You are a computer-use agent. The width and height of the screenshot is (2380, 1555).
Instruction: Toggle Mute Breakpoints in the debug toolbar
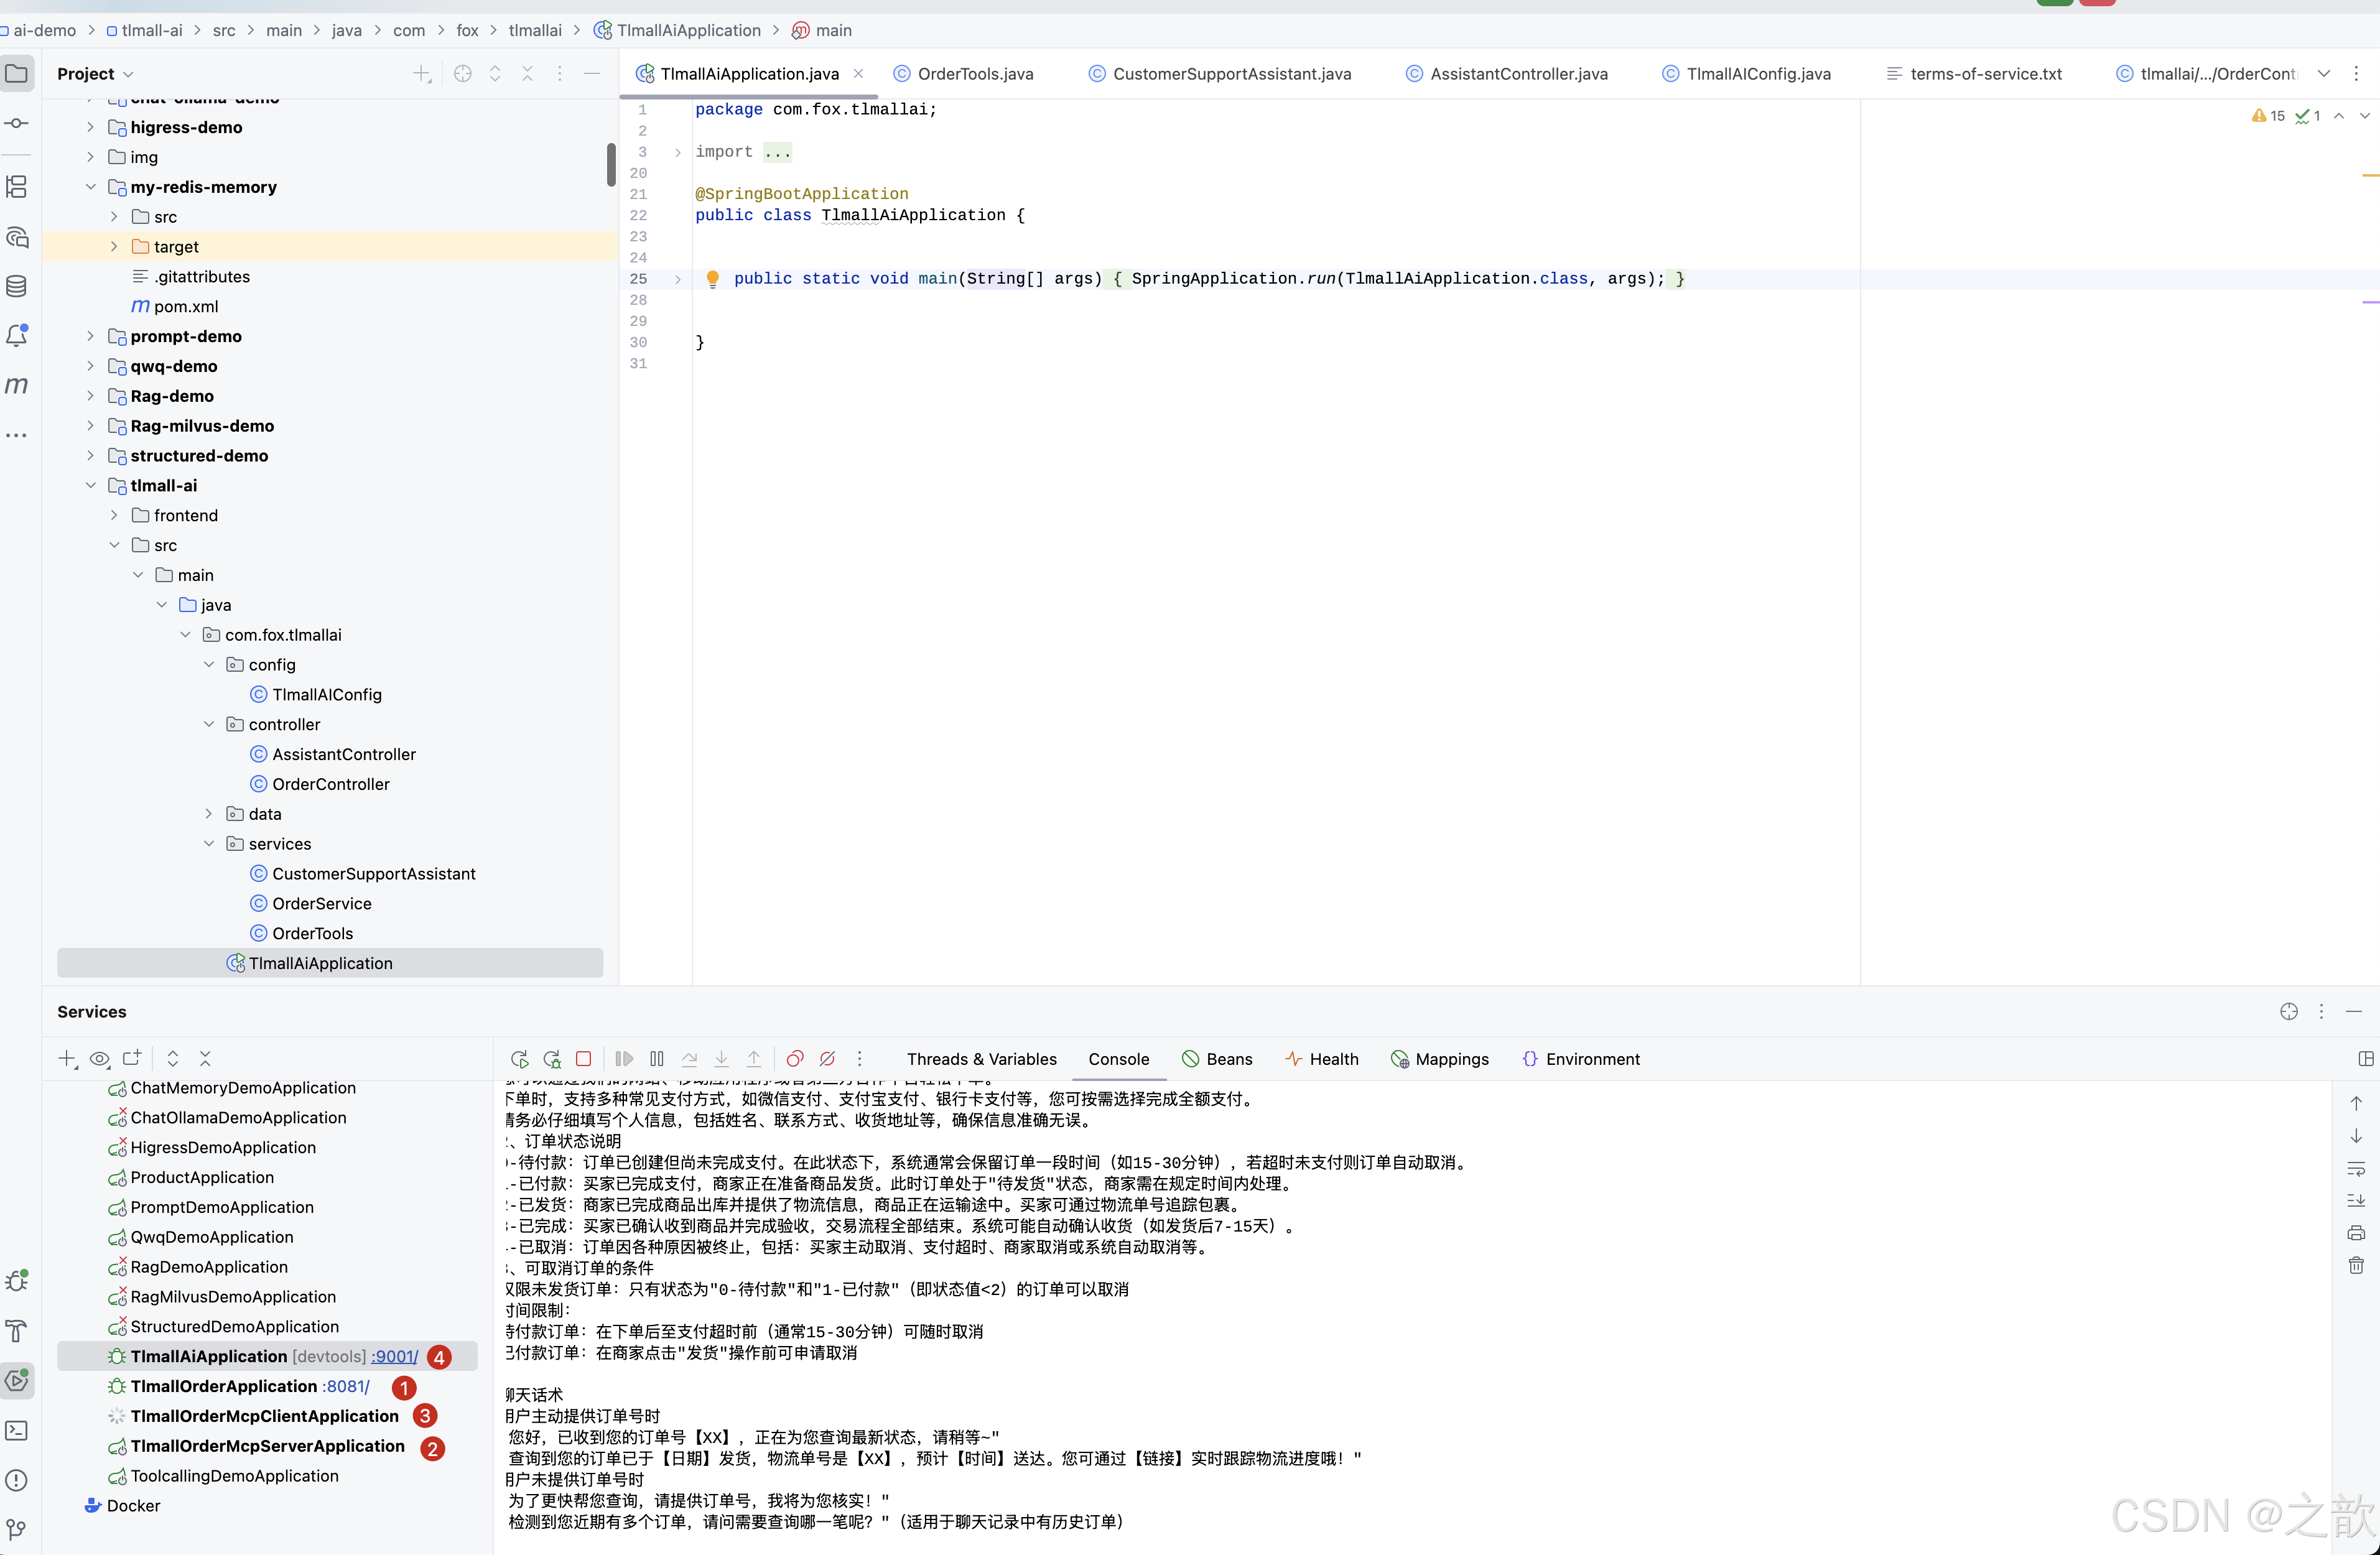click(827, 1059)
